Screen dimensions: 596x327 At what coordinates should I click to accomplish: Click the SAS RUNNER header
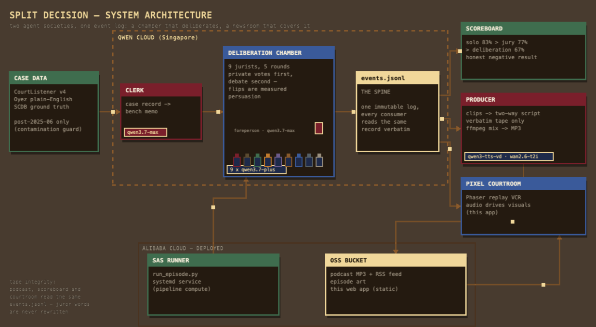click(x=213, y=260)
